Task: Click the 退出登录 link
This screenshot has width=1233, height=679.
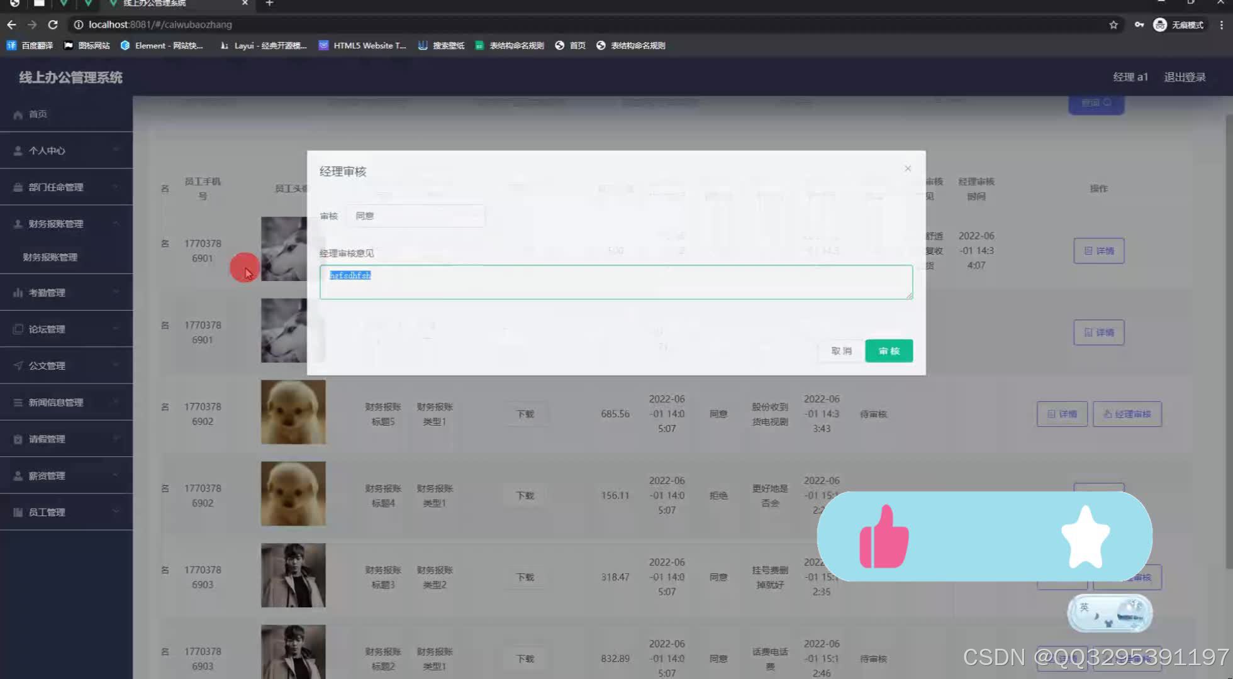Action: tap(1185, 77)
